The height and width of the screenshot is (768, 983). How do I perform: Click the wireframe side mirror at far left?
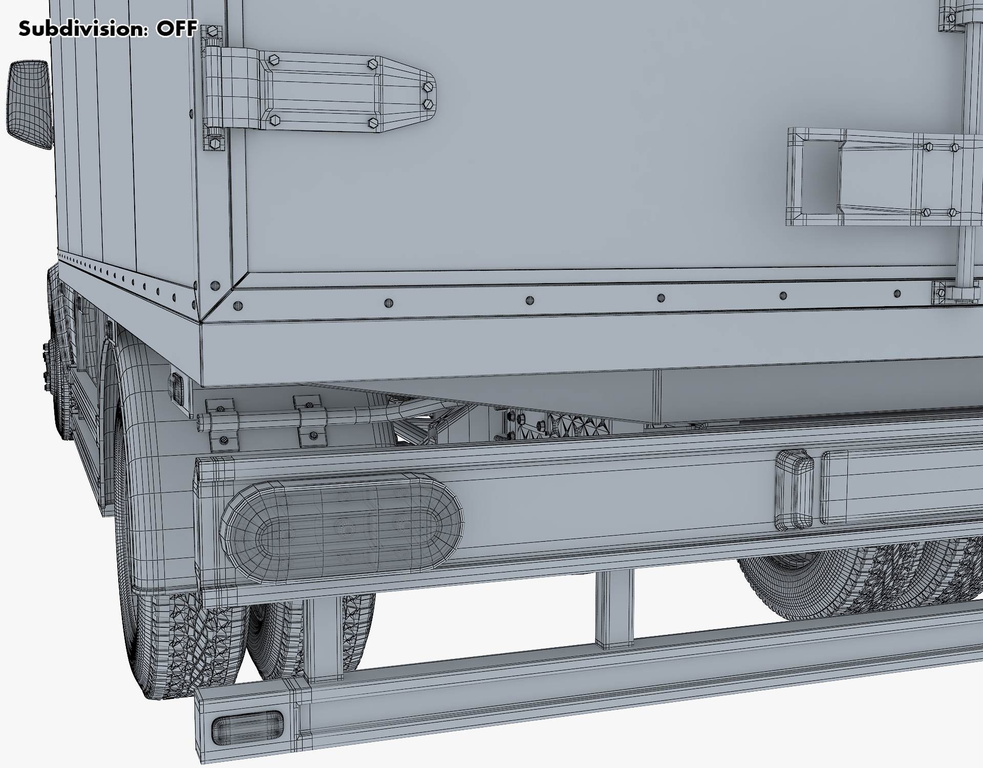tap(29, 104)
